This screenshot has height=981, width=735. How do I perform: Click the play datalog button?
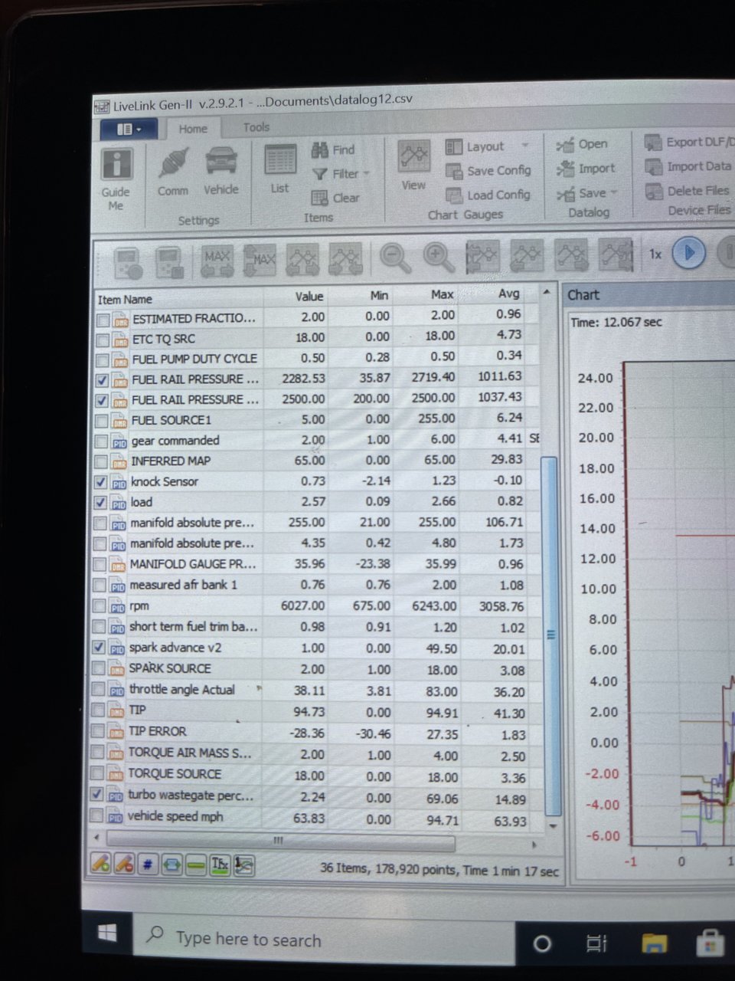point(688,252)
